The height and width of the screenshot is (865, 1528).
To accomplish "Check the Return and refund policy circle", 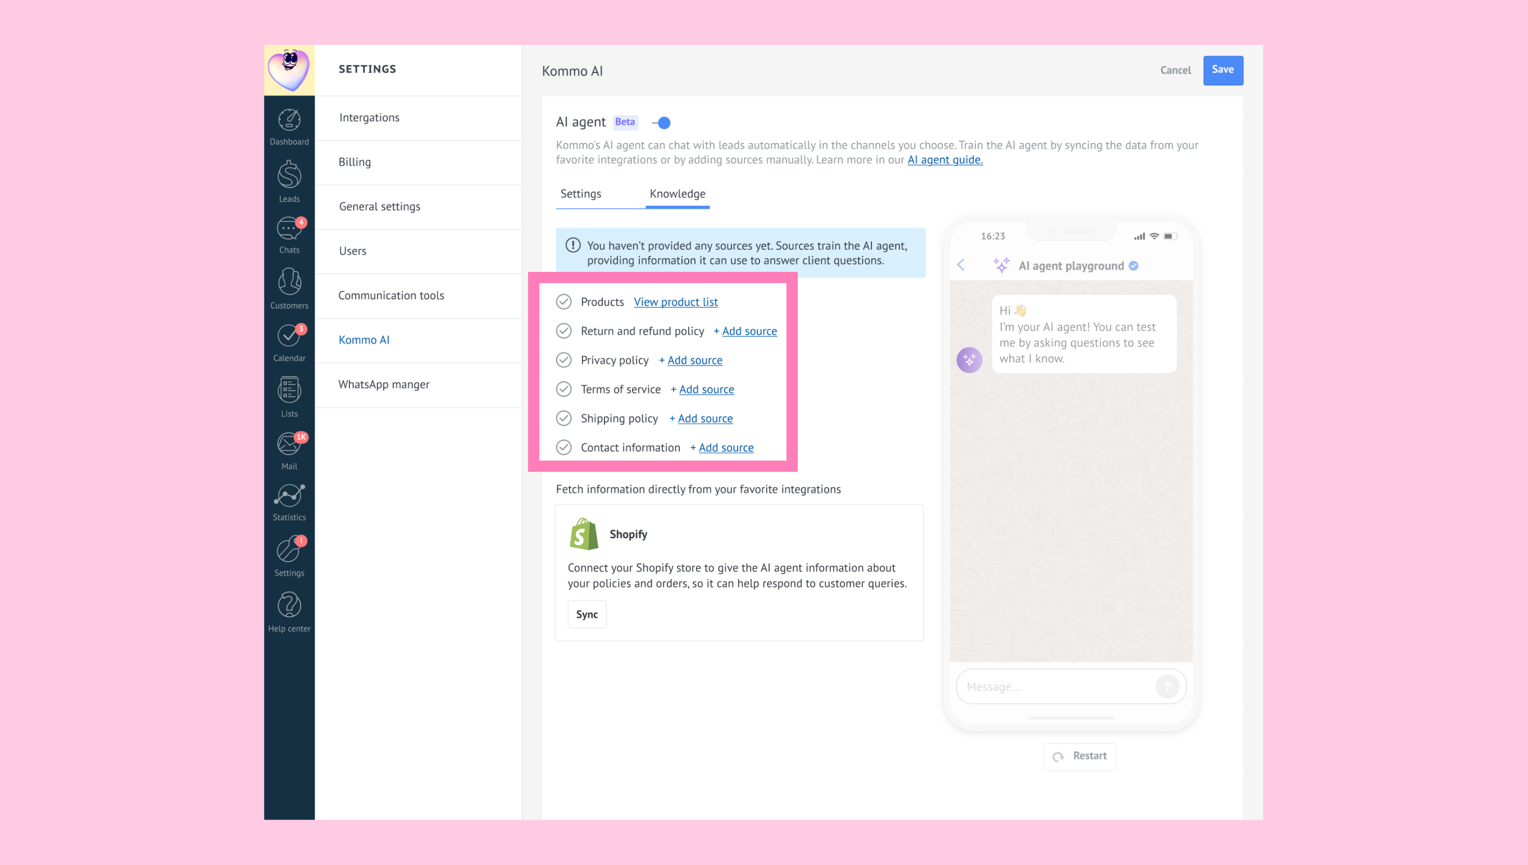I will [x=564, y=331].
